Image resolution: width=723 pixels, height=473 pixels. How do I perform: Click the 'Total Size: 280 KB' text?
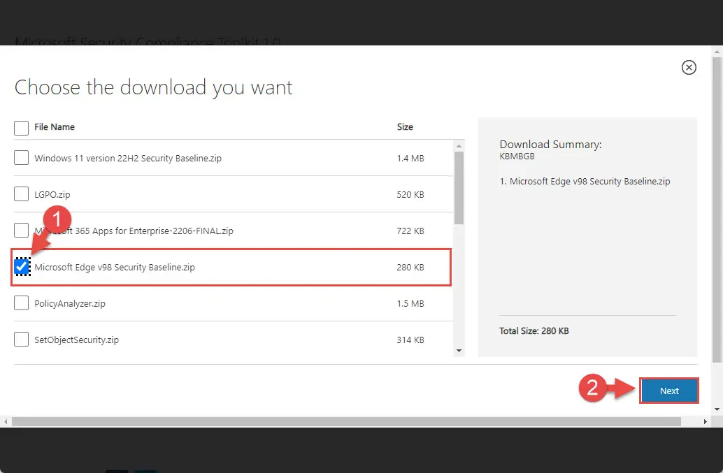tap(534, 330)
